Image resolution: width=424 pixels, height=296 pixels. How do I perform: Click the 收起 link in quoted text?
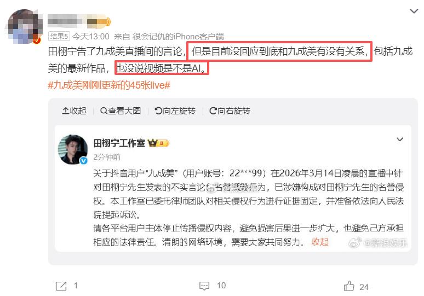(x=320, y=242)
